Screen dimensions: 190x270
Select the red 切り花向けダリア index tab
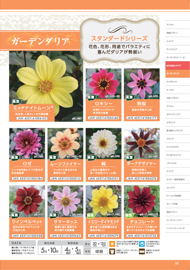tap(177, 66)
